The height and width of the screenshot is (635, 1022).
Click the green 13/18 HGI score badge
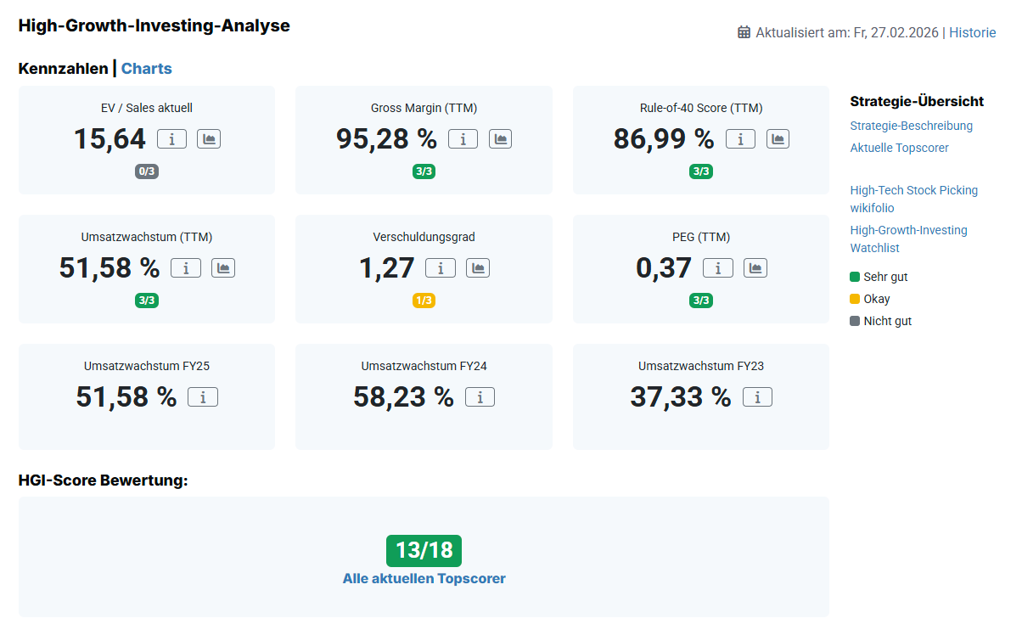point(424,551)
